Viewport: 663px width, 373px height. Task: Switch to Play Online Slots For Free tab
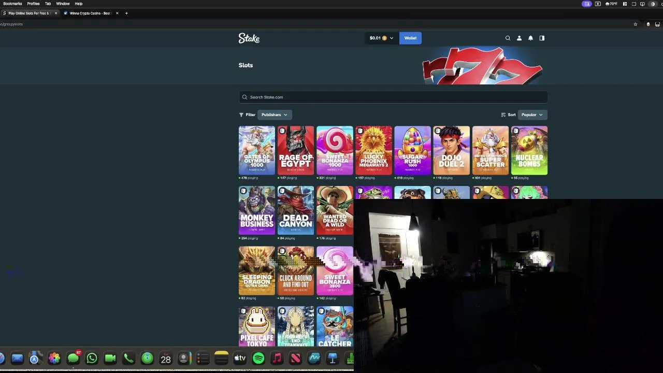point(28,13)
